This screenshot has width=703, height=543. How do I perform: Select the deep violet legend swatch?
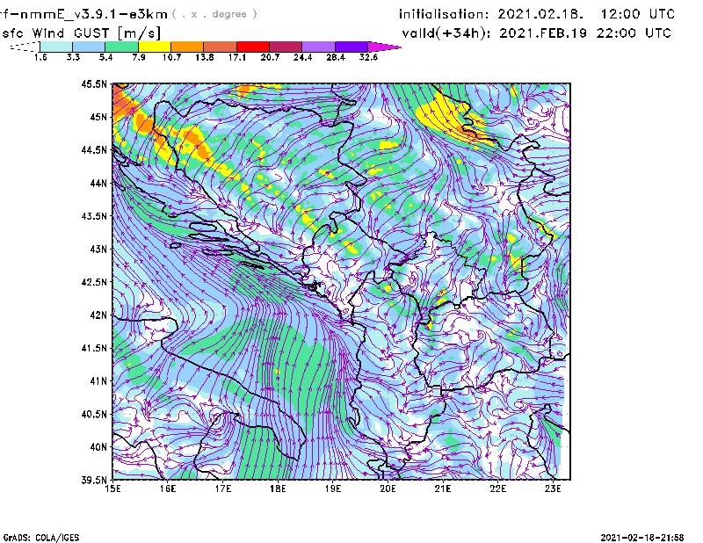coord(351,47)
